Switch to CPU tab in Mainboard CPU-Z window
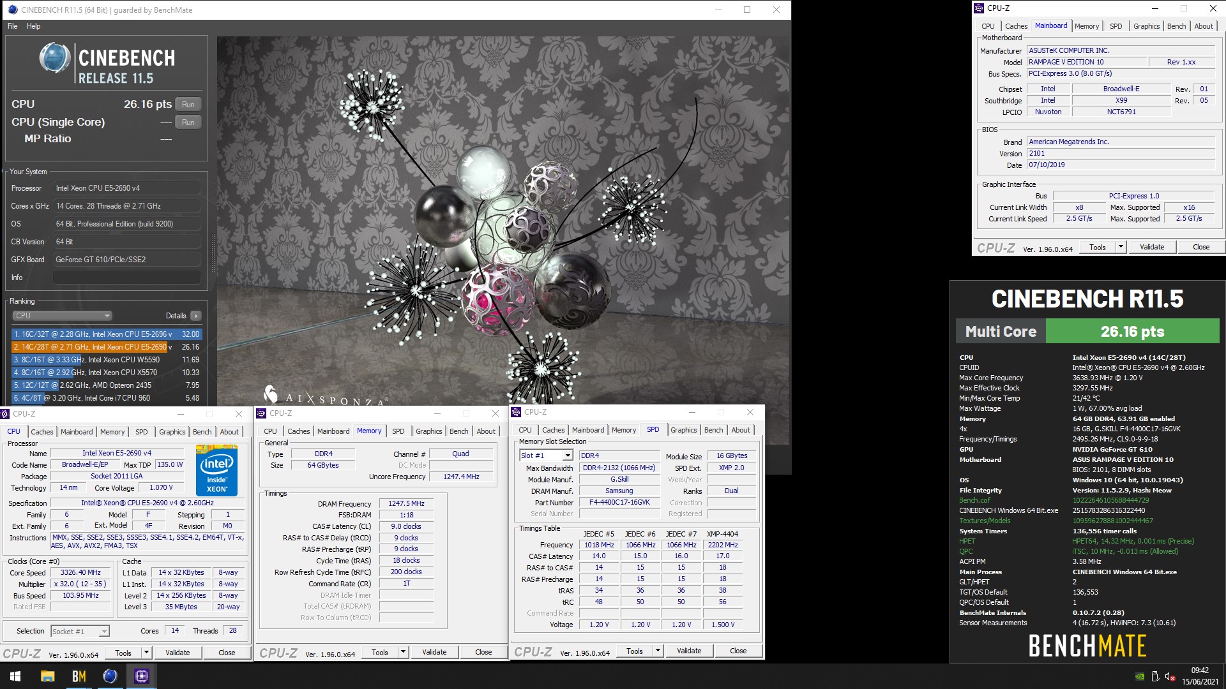The height and width of the screenshot is (689, 1226). 988,26
